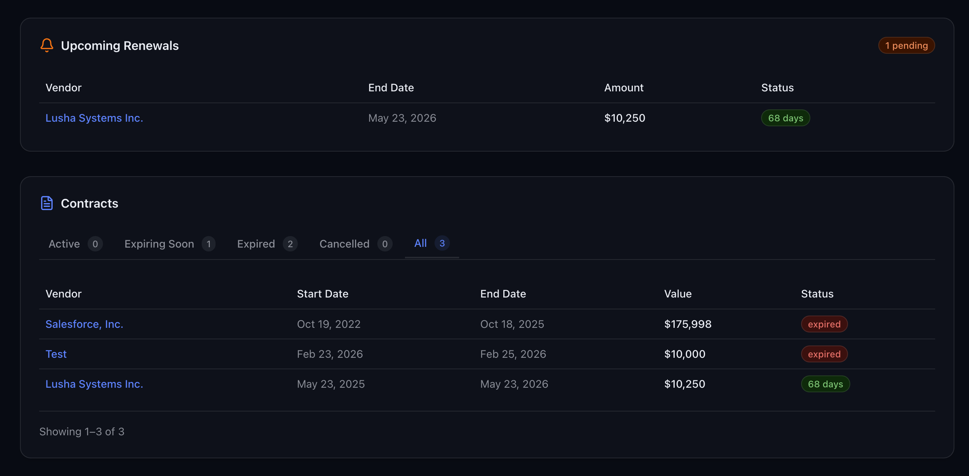Image resolution: width=969 pixels, height=476 pixels.
Task: Open the Test vendor link
Action: pyautogui.click(x=56, y=354)
